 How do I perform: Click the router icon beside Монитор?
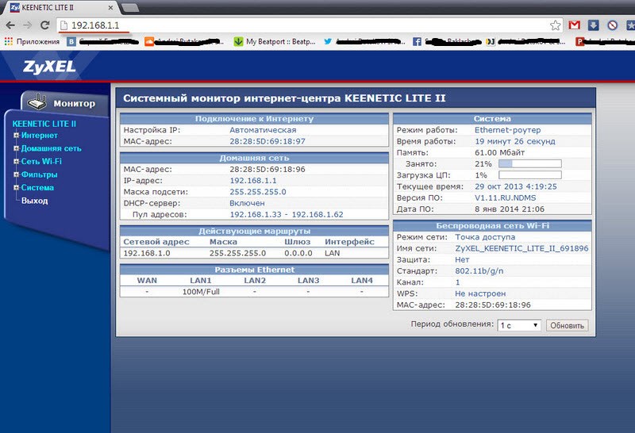point(37,102)
